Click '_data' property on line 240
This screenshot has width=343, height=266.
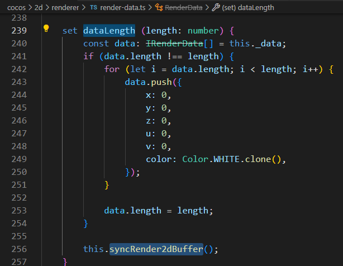[x=268, y=44]
